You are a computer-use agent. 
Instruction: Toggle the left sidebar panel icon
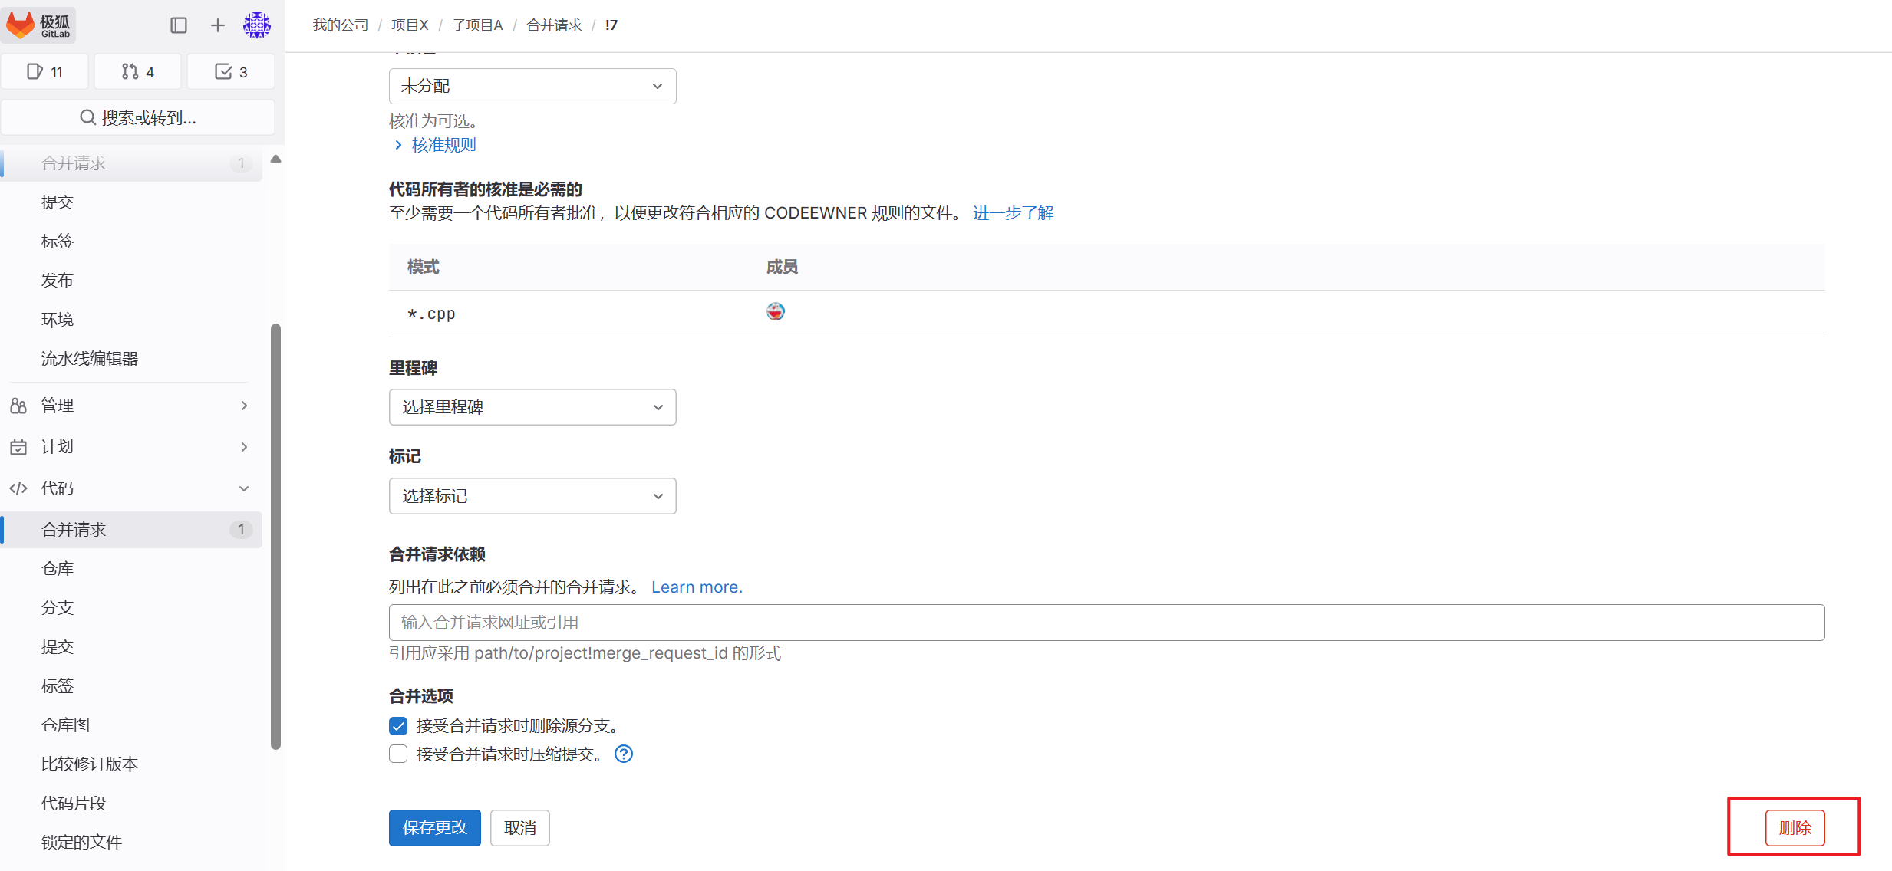coord(179,25)
